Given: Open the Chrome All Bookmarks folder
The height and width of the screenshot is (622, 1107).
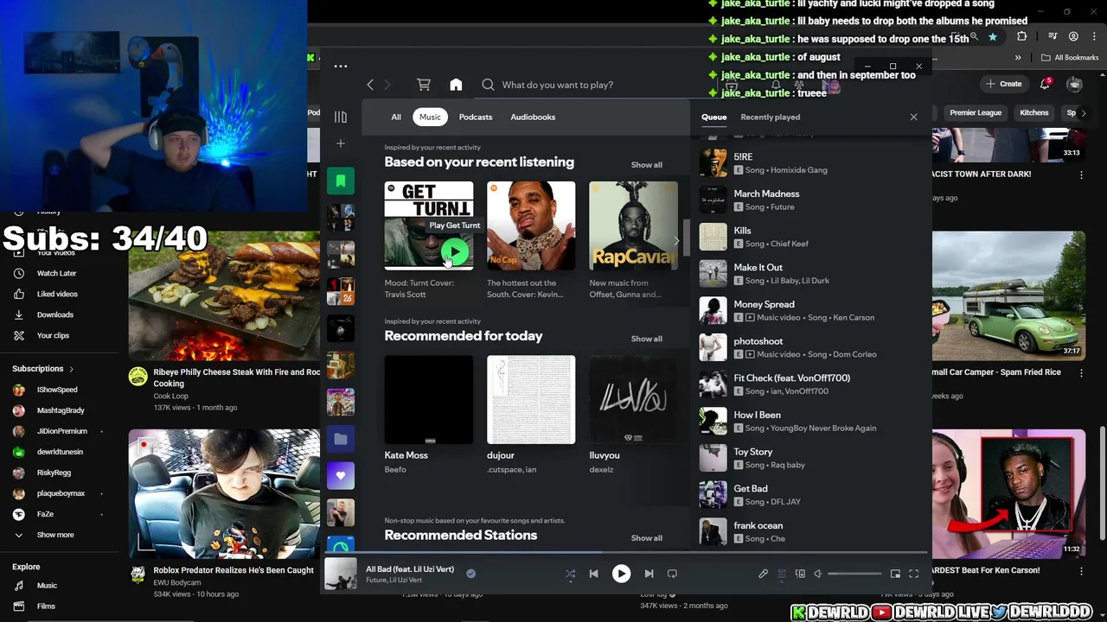Looking at the screenshot, I should (1070, 58).
